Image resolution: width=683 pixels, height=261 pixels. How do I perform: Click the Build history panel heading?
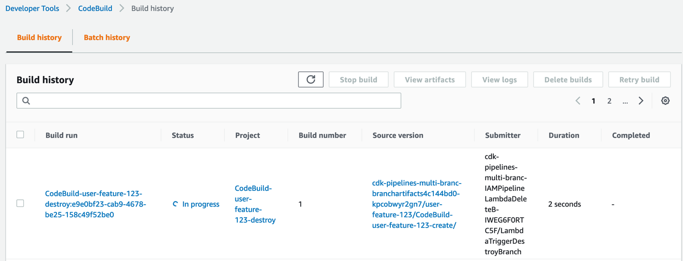(45, 80)
